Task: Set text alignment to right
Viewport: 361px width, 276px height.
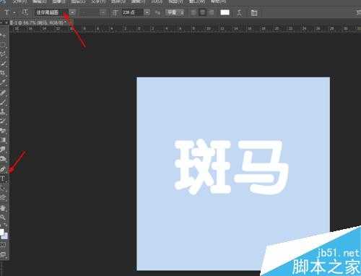Action: point(212,12)
